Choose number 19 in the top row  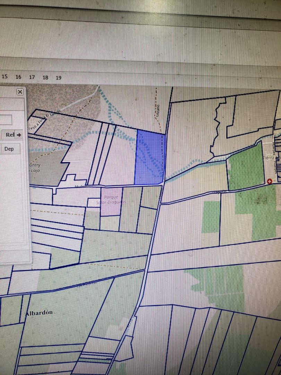pyautogui.click(x=58, y=78)
